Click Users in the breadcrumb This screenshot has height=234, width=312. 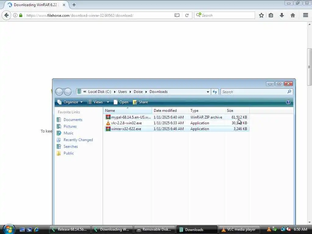pos(122,92)
